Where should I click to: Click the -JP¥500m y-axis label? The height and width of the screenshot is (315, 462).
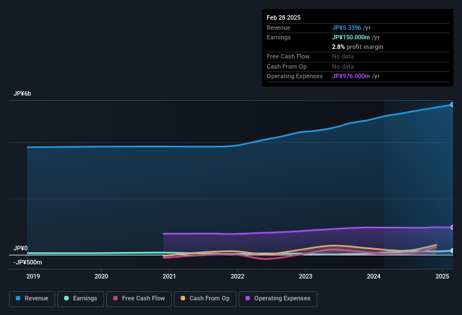(x=28, y=262)
